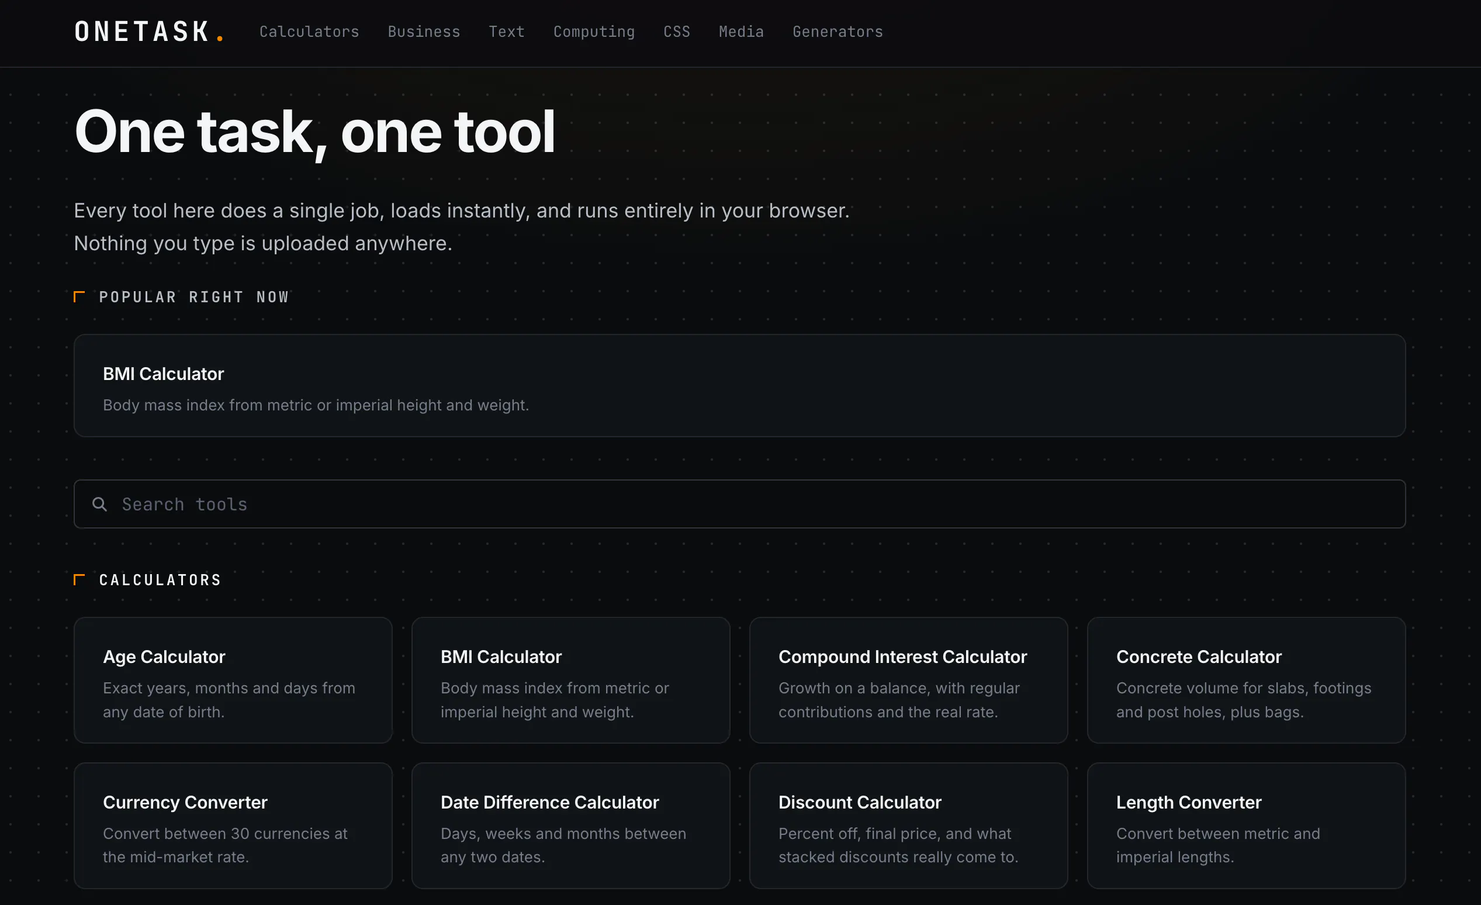The width and height of the screenshot is (1481, 905).
Task: Click 'Concrete volume for slabs' description
Action: click(x=1244, y=700)
